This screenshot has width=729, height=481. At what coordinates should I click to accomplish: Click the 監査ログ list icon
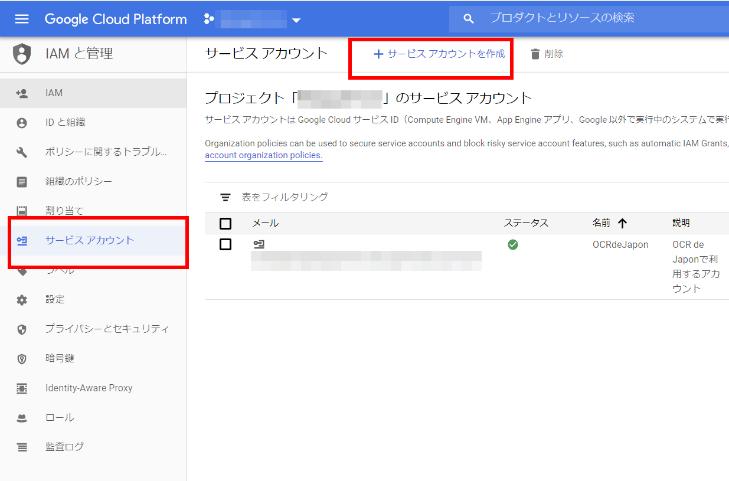click(22, 447)
